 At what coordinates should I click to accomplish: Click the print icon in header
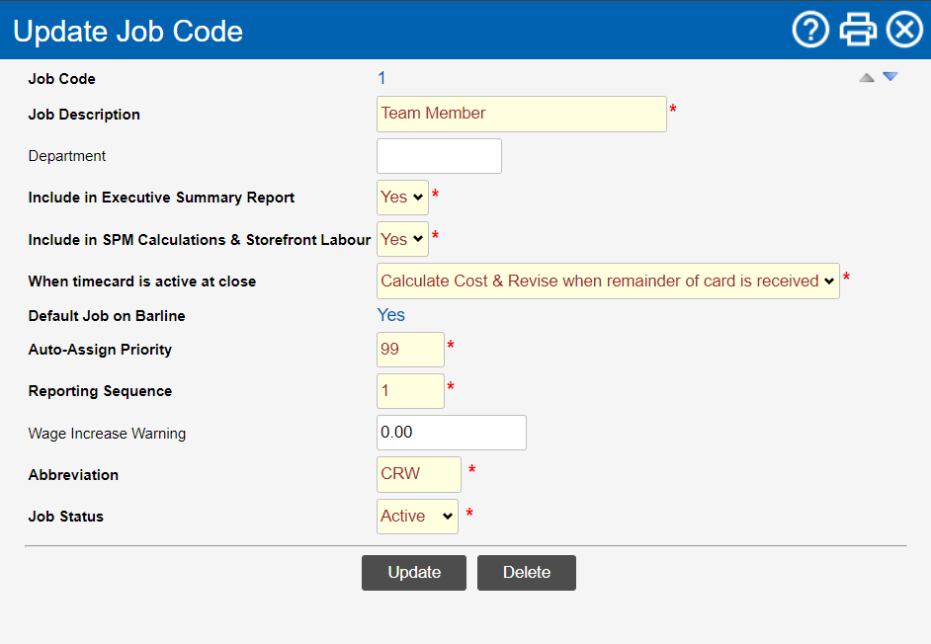coord(857,31)
